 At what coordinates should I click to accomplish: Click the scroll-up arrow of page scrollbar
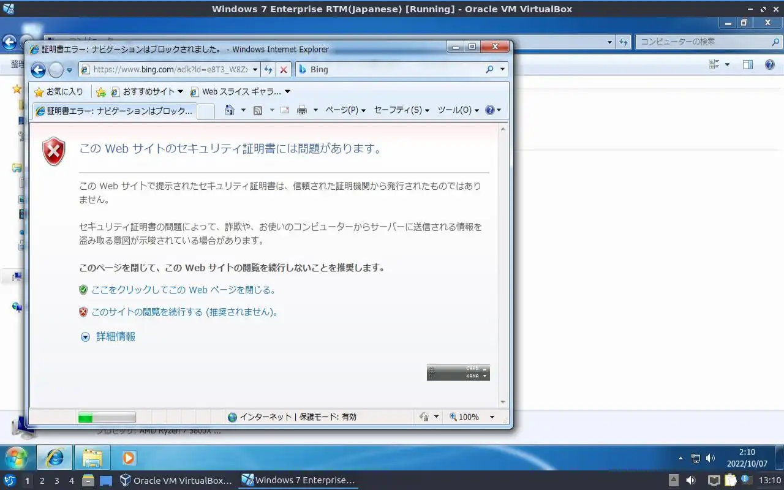coord(503,129)
